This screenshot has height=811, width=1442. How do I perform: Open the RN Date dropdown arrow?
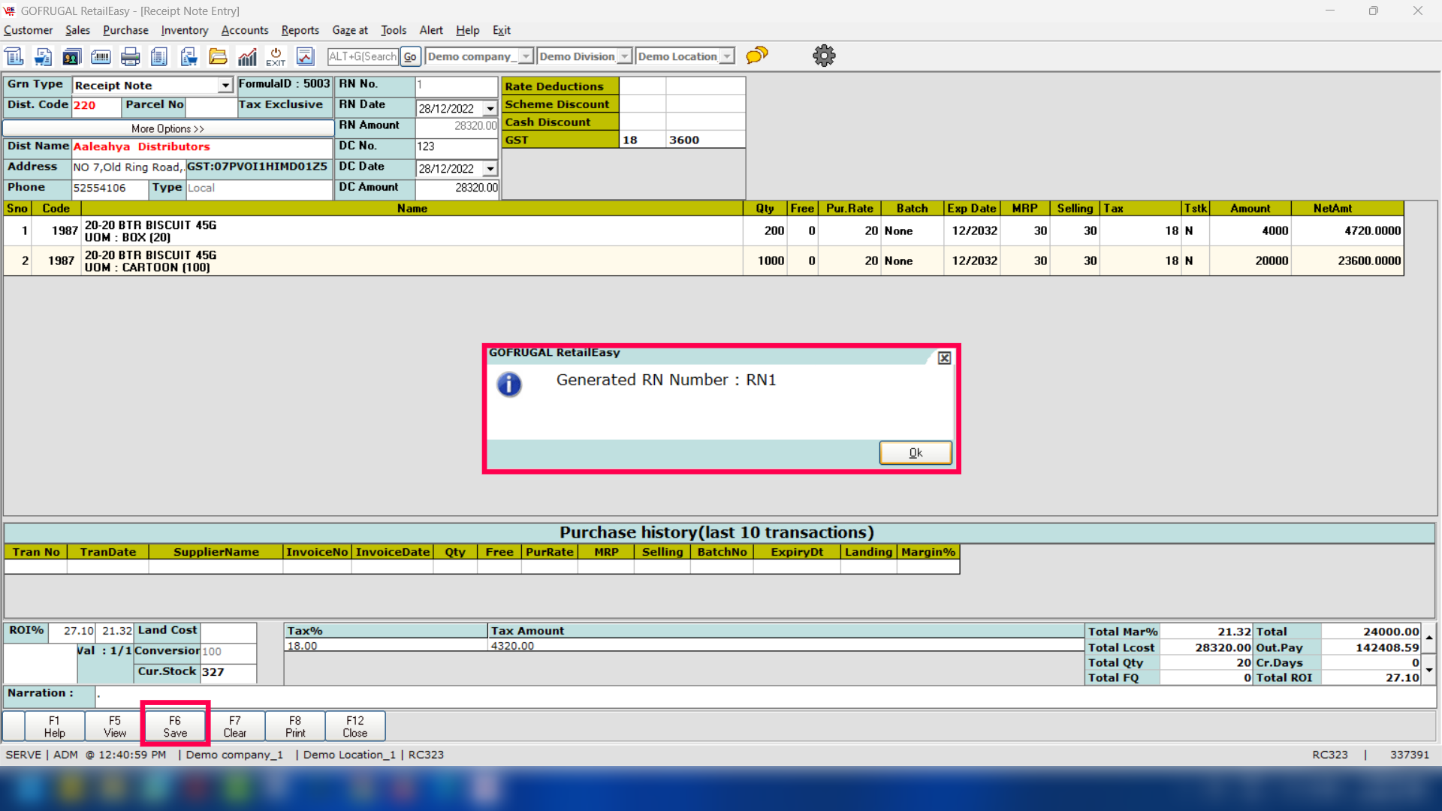pos(490,109)
